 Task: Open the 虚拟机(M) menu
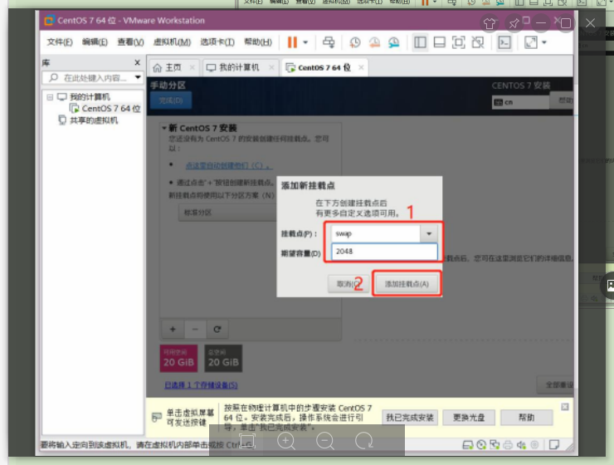172,42
